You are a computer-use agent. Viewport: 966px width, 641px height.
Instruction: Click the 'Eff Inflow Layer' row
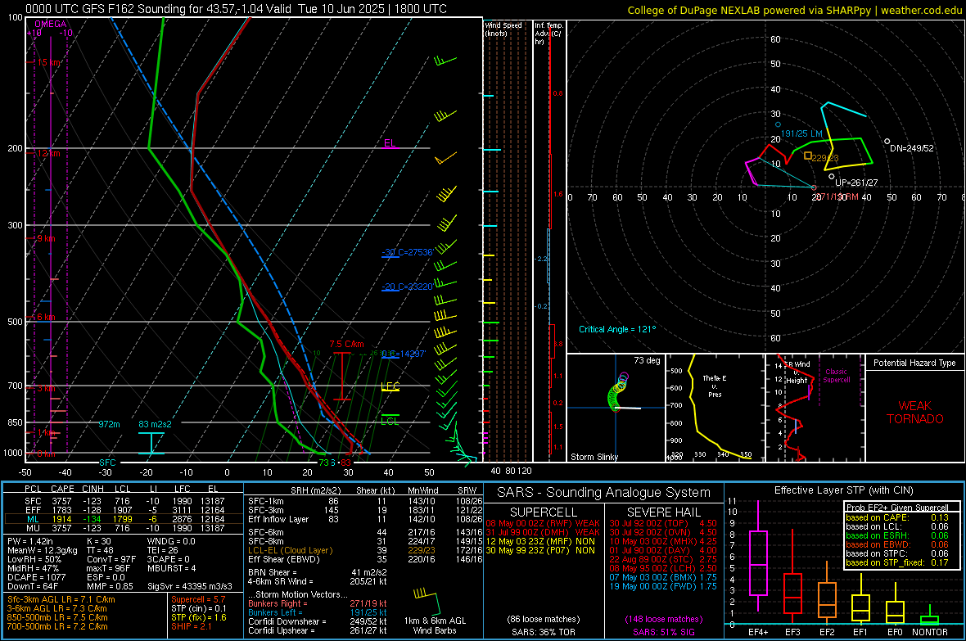(x=365, y=519)
